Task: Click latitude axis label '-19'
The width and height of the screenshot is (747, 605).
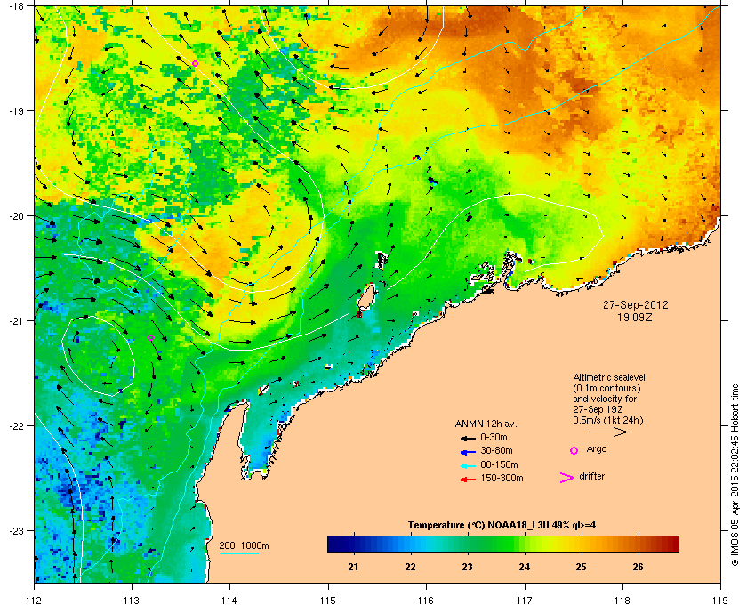Action: (15, 110)
